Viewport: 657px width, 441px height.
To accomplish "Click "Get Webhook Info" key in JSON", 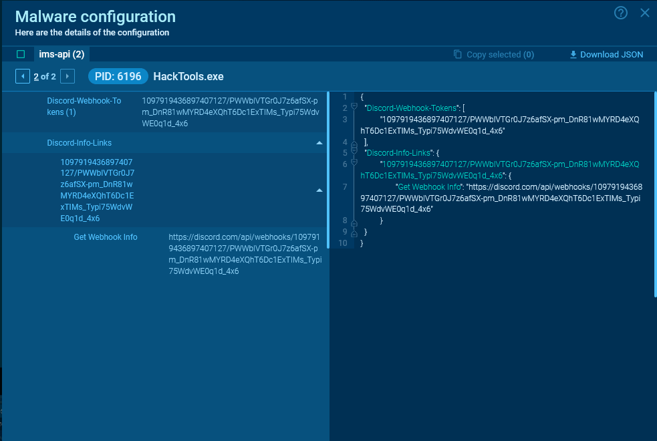I will click(x=429, y=187).
